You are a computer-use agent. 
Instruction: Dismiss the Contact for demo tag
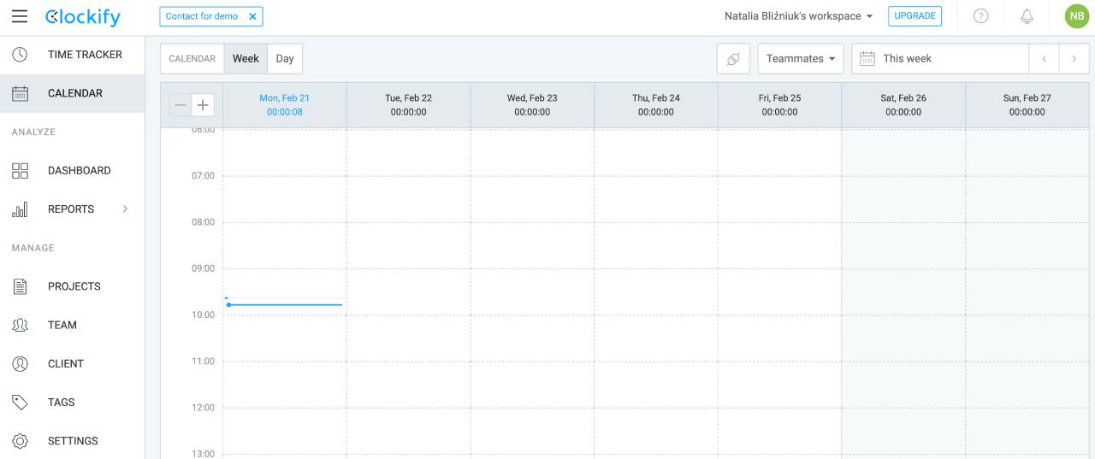click(x=252, y=16)
